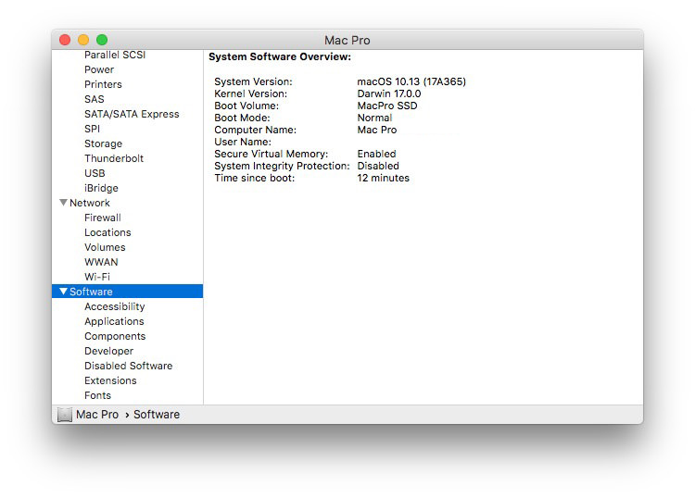Screen dimensions: 695x498
Task: Click Software in the bottom path bar
Action: [x=157, y=415]
